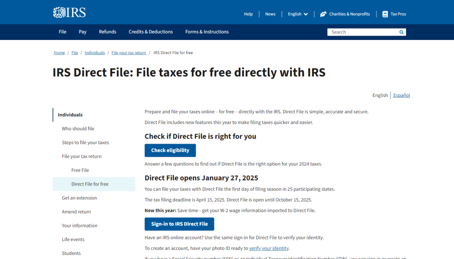Click the 'Direct File opens January 27, 2025' heading
Image resolution: width=454 pixels, height=259 pixels.
pos(201,178)
